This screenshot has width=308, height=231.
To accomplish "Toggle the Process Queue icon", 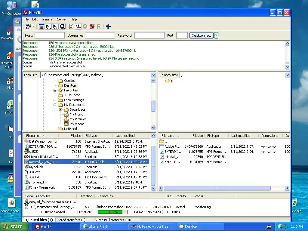I will tap(79, 26).
